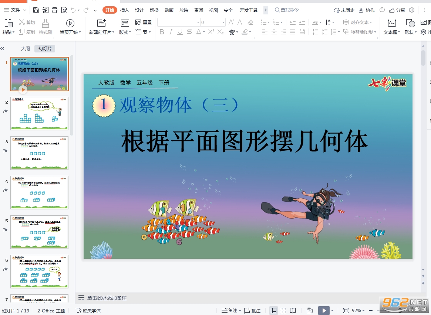The image size is (431, 315).
Task: Open Print Preview icon
Action: [x=64, y=10]
